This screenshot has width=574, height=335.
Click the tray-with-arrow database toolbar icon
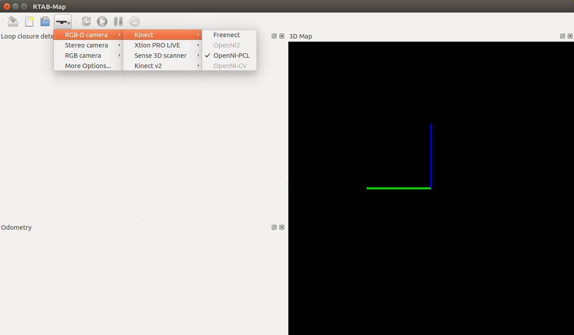13,21
